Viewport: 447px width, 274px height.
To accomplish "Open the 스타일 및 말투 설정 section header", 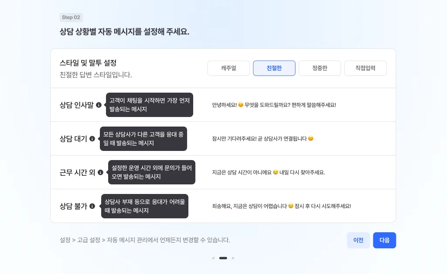I will pos(90,63).
